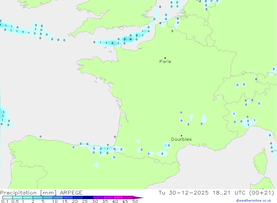Viewport: 277px width, 203px height.
Task: Click the 1 mm legend color box
Action: click(x=28, y=197)
